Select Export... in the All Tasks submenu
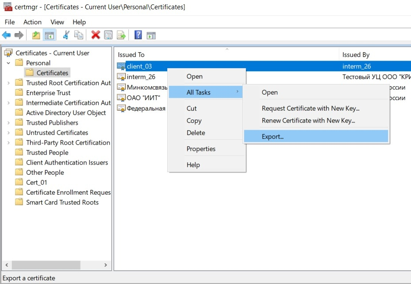 tap(272, 136)
